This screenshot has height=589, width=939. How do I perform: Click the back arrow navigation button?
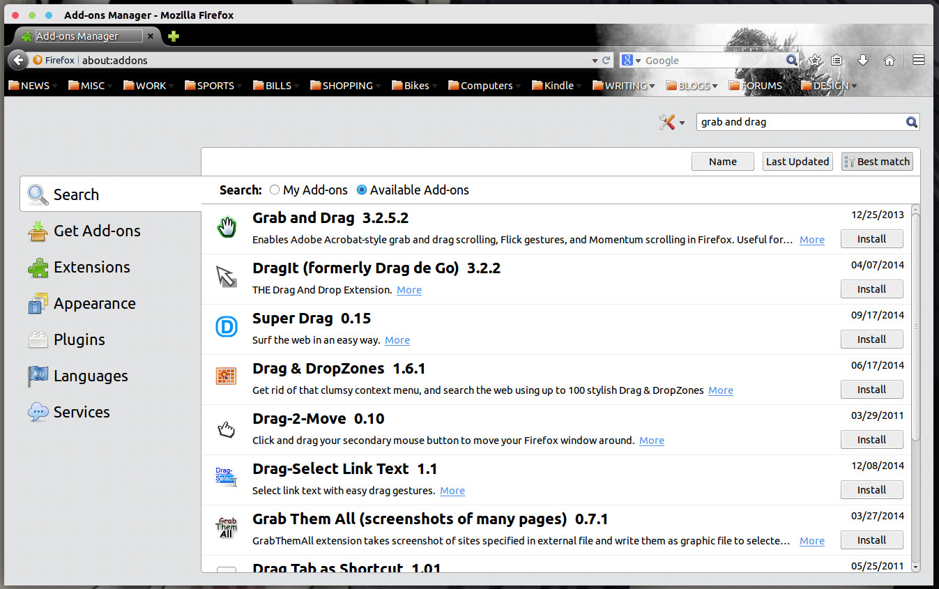[x=18, y=60]
